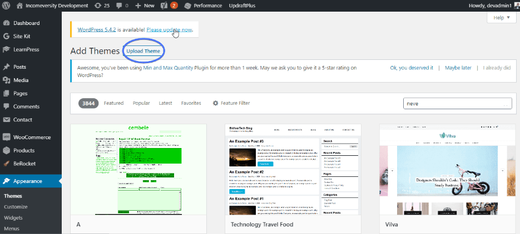Open the home icon for Incomeversity Development
Viewport: 520px width, 234px height.
click(19, 6)
